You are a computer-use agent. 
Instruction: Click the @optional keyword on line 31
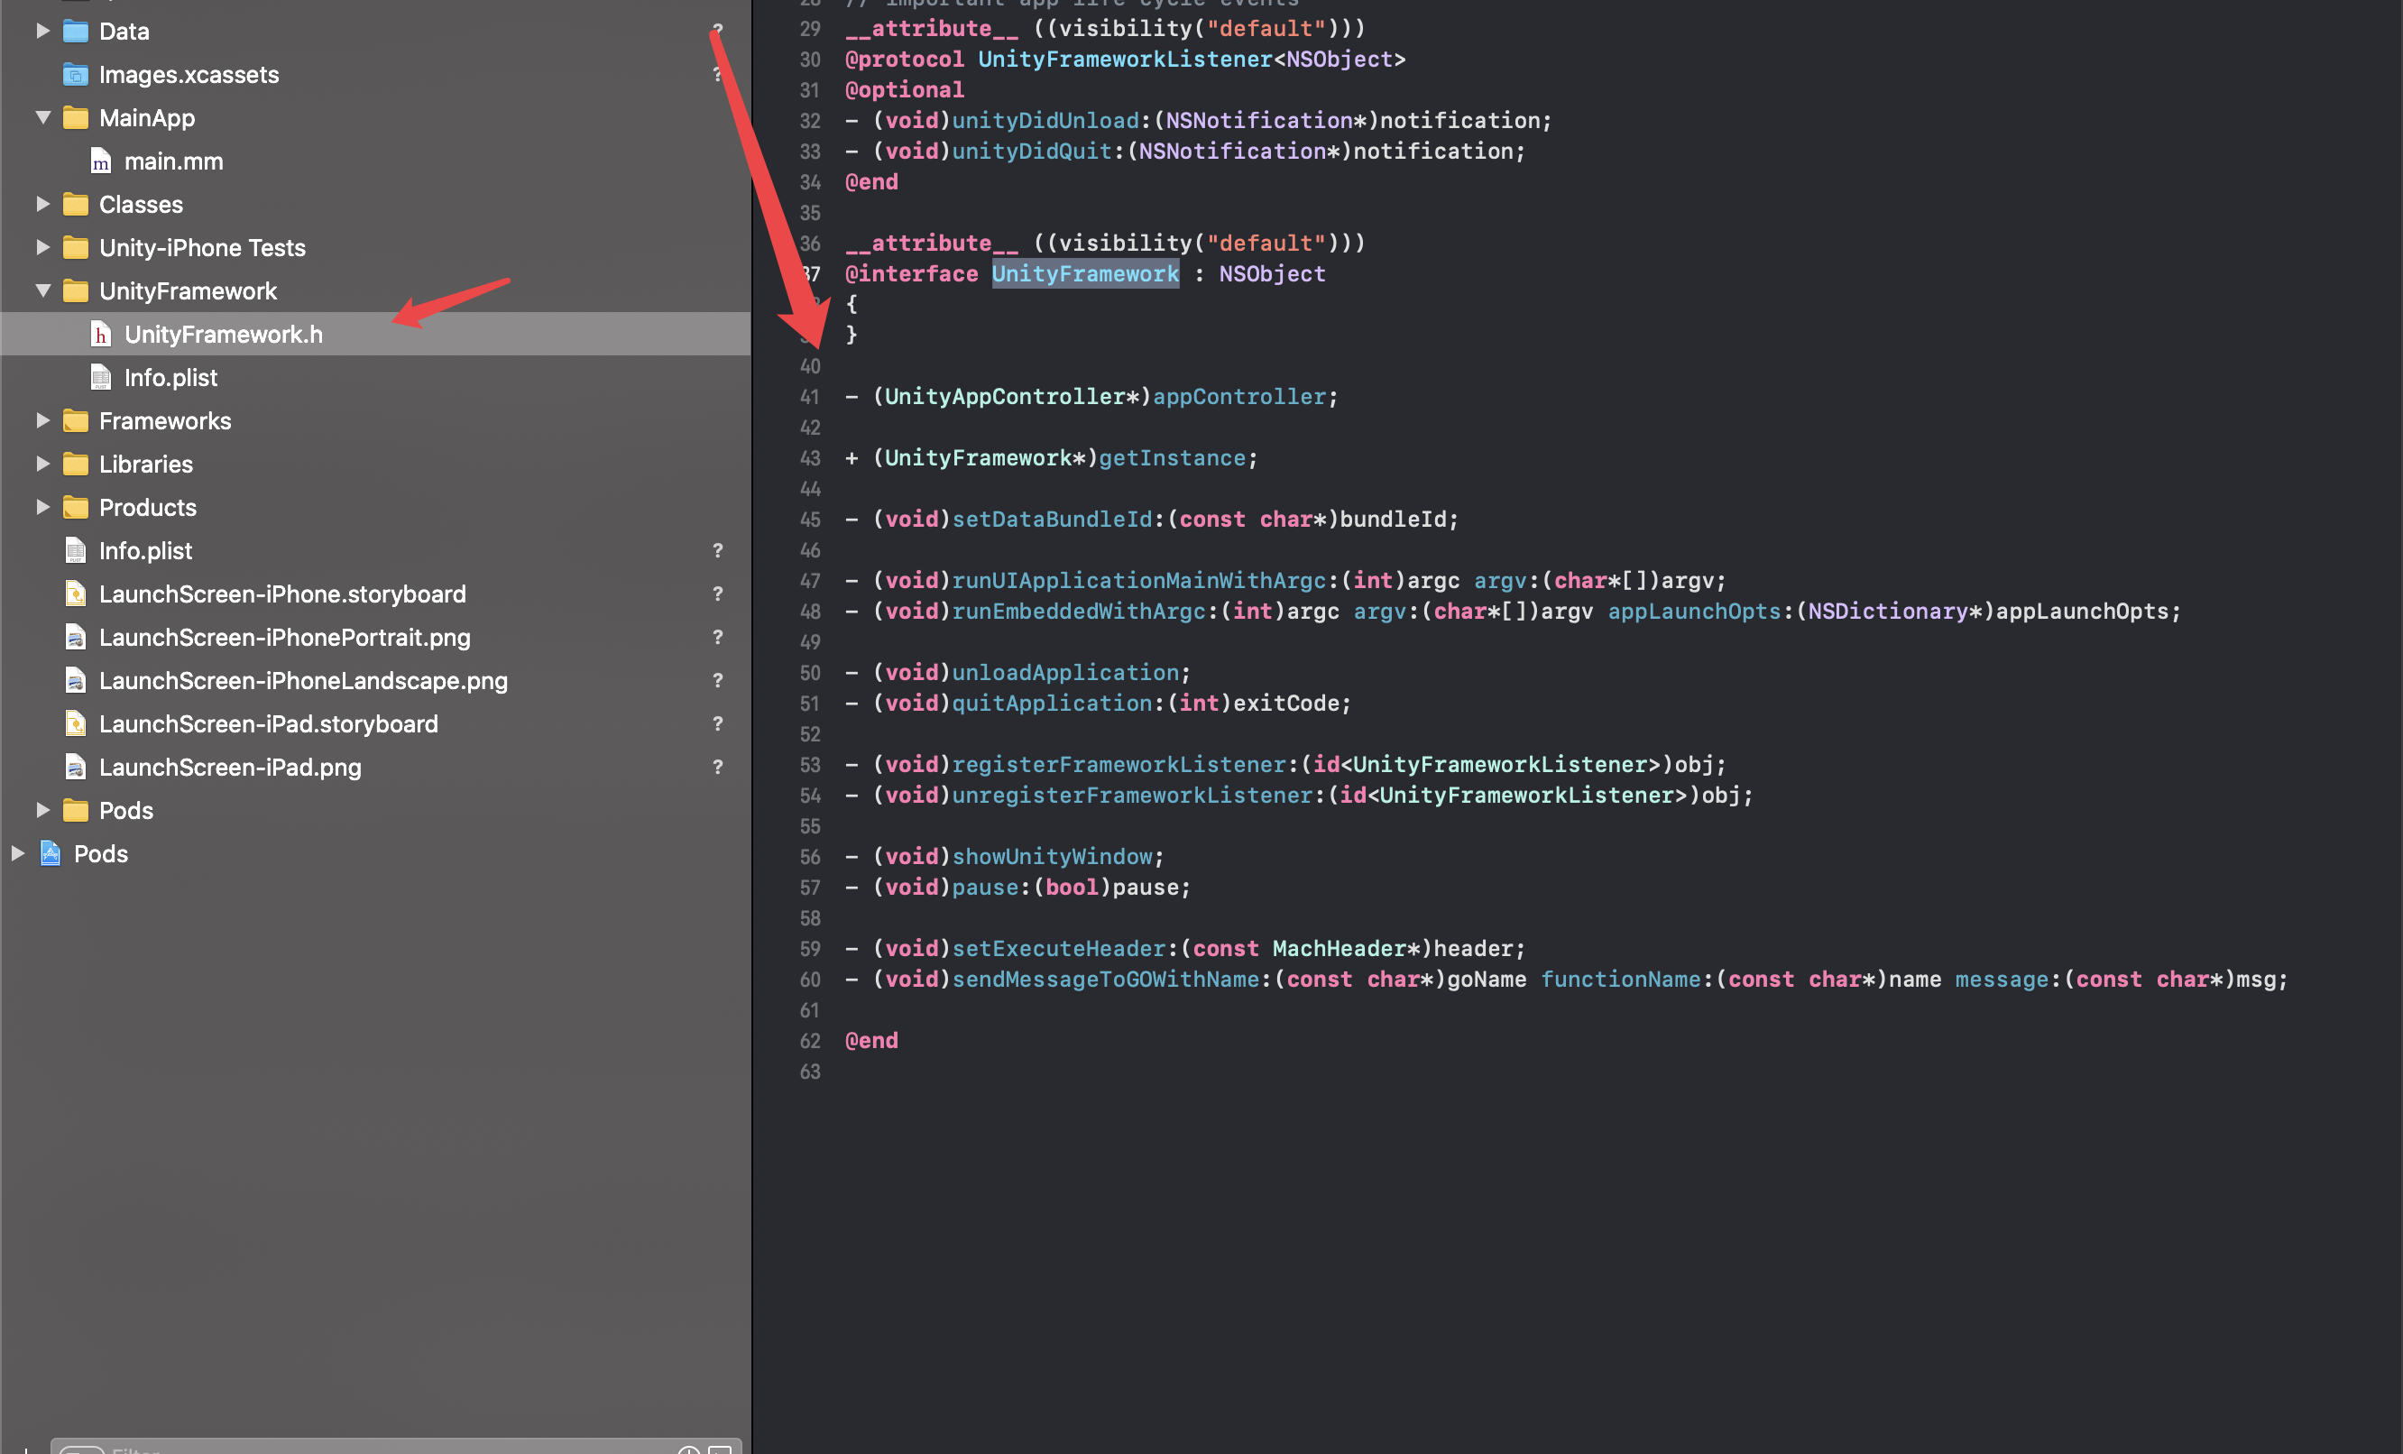tap(904, 91)
